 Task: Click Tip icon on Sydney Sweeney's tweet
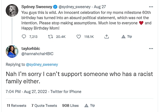click(x=124, y=37)
